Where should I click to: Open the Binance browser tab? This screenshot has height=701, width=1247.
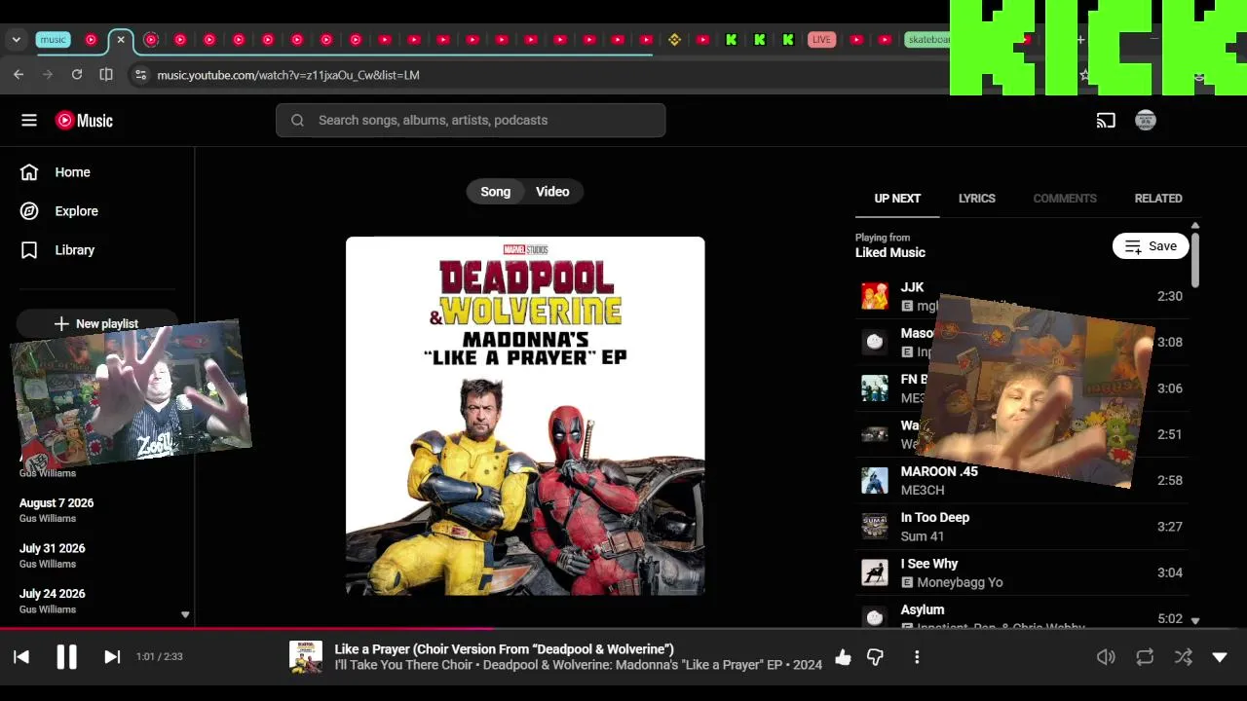[x=674, y=40]
